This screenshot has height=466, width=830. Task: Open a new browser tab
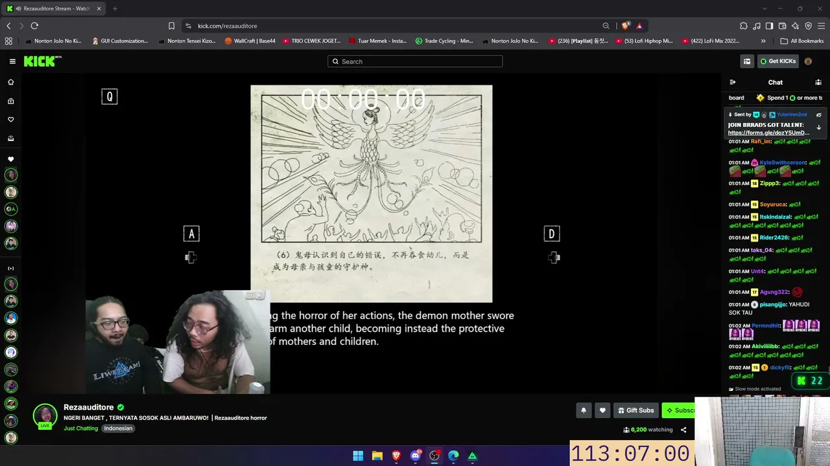pos(115,8)
